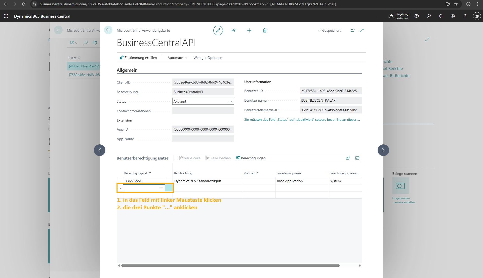Click the Client-ID field
Image resolution: width=483 pixels, height=278 pixels.
point(203,82)
